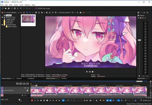Open the Options menu
This screenshot has height=105, width=152.
pos(27,5)
